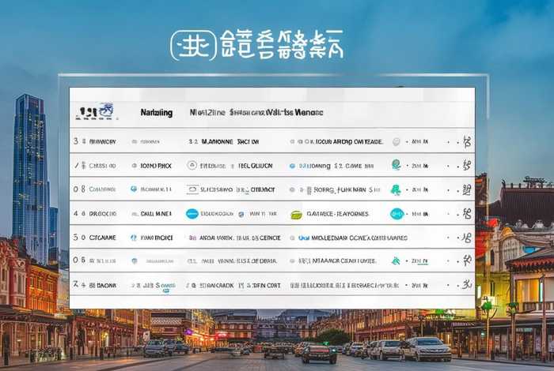The image size is (554, 371).
Task: Click the green icon beside GATMICE-JEAYORNES
Action: (x=296, y=214)
